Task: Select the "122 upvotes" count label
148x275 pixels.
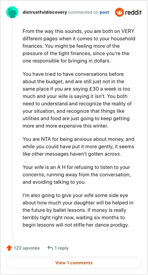Action: click(x=27, y=248)
